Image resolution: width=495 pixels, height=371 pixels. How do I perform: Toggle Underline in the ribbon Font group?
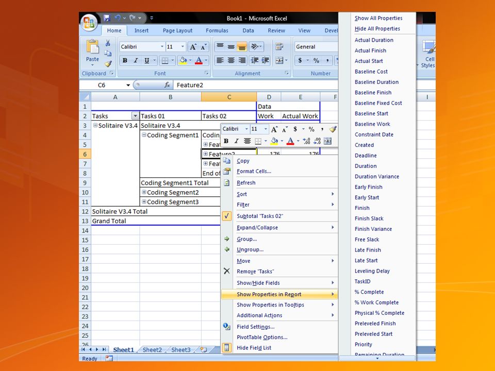[147, 61]
